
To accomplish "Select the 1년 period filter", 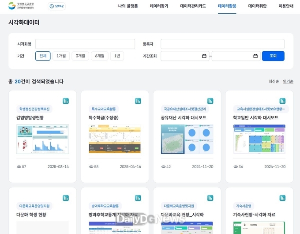I will click(x=117, y=56).
